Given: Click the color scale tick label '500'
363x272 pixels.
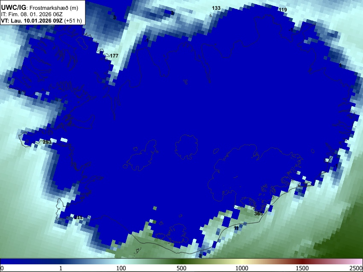Looking at the screenshot, I should (x=181, y=268).
